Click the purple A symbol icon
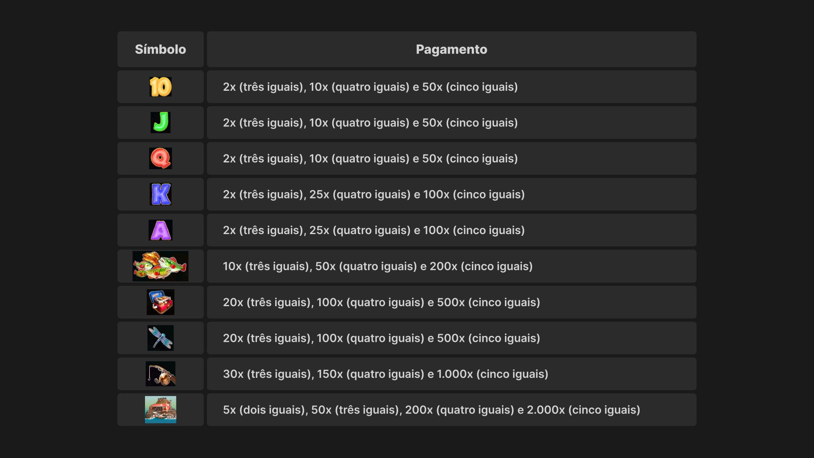Screen dimensions: 814x458 [160, 230]
